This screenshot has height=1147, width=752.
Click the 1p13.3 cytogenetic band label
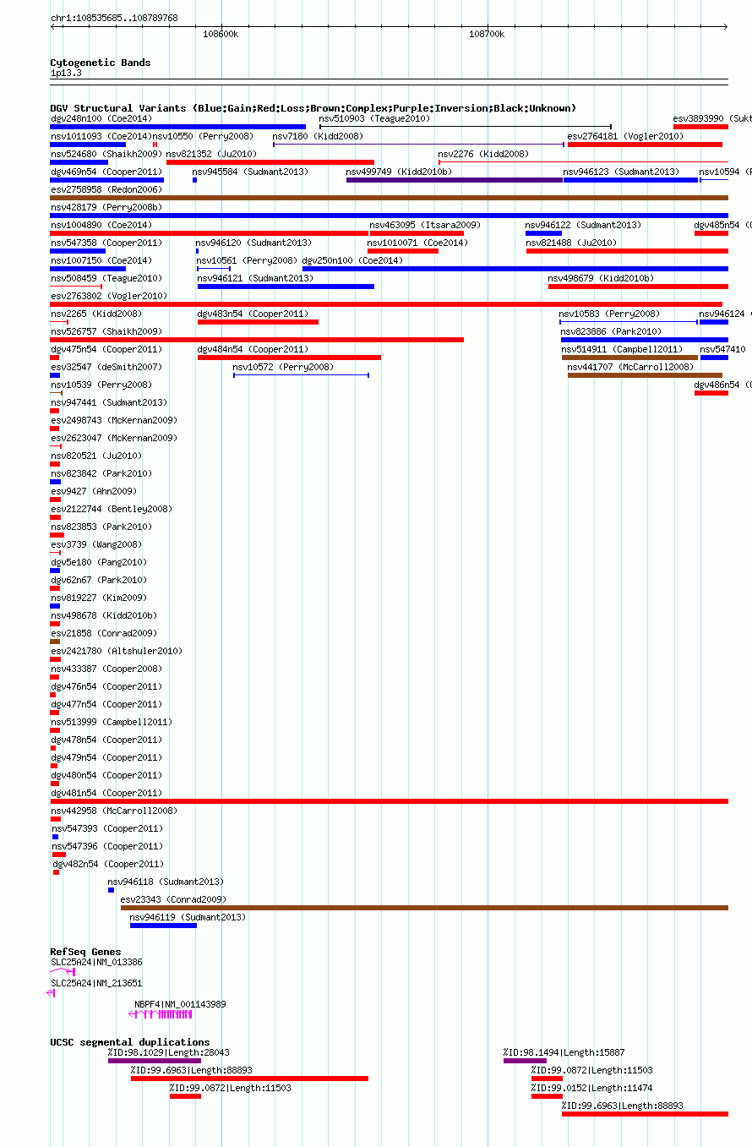pyautogui.click(x=66, y=74)
